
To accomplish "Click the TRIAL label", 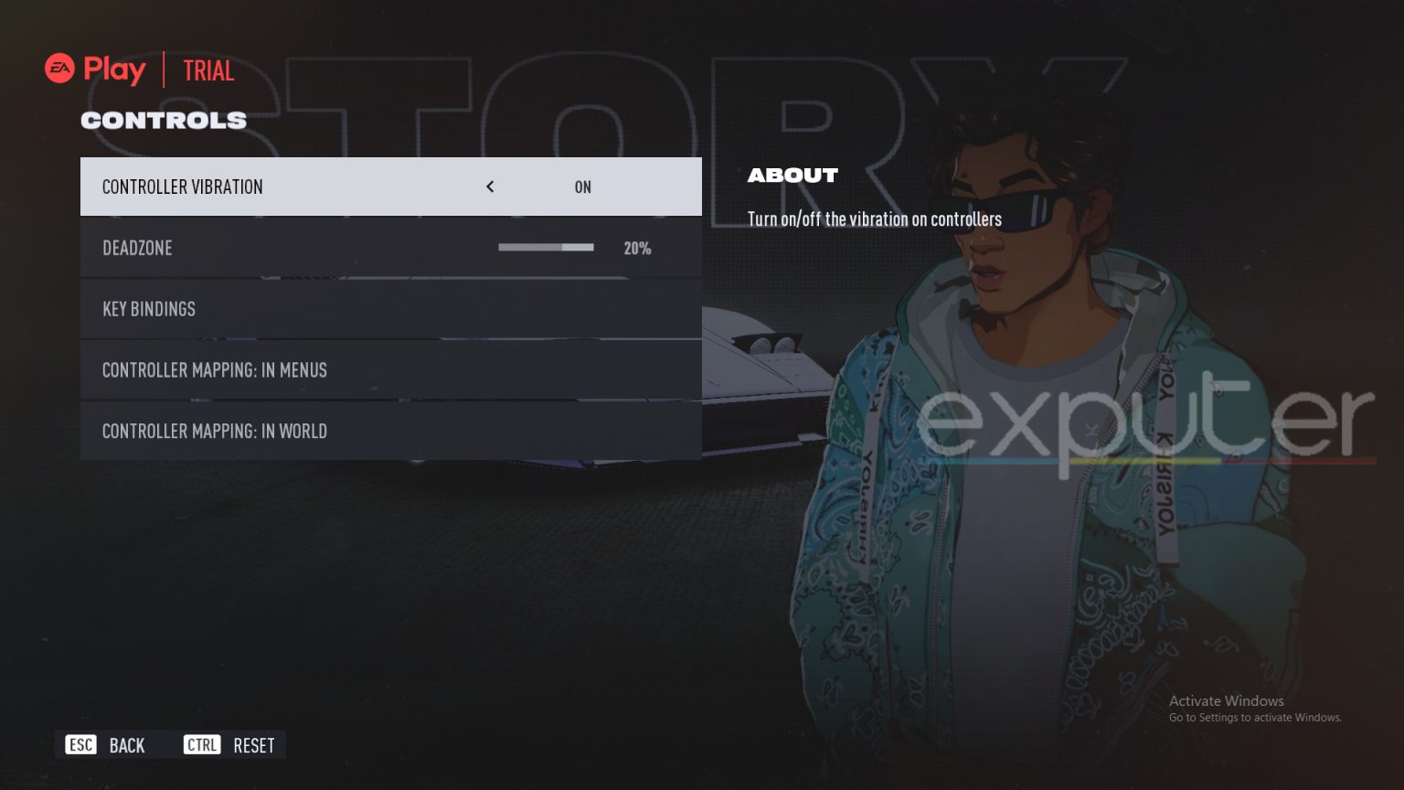I will 208,70.
